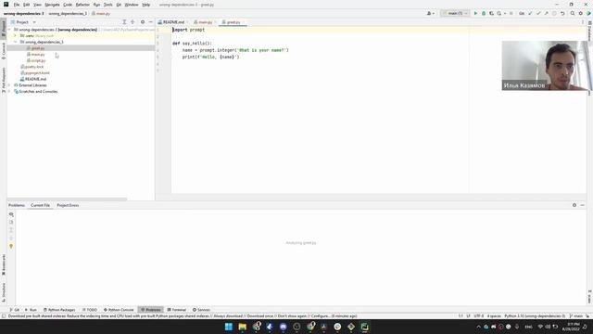
Task: Open the File menu
Action: click(x=17, y=5)
